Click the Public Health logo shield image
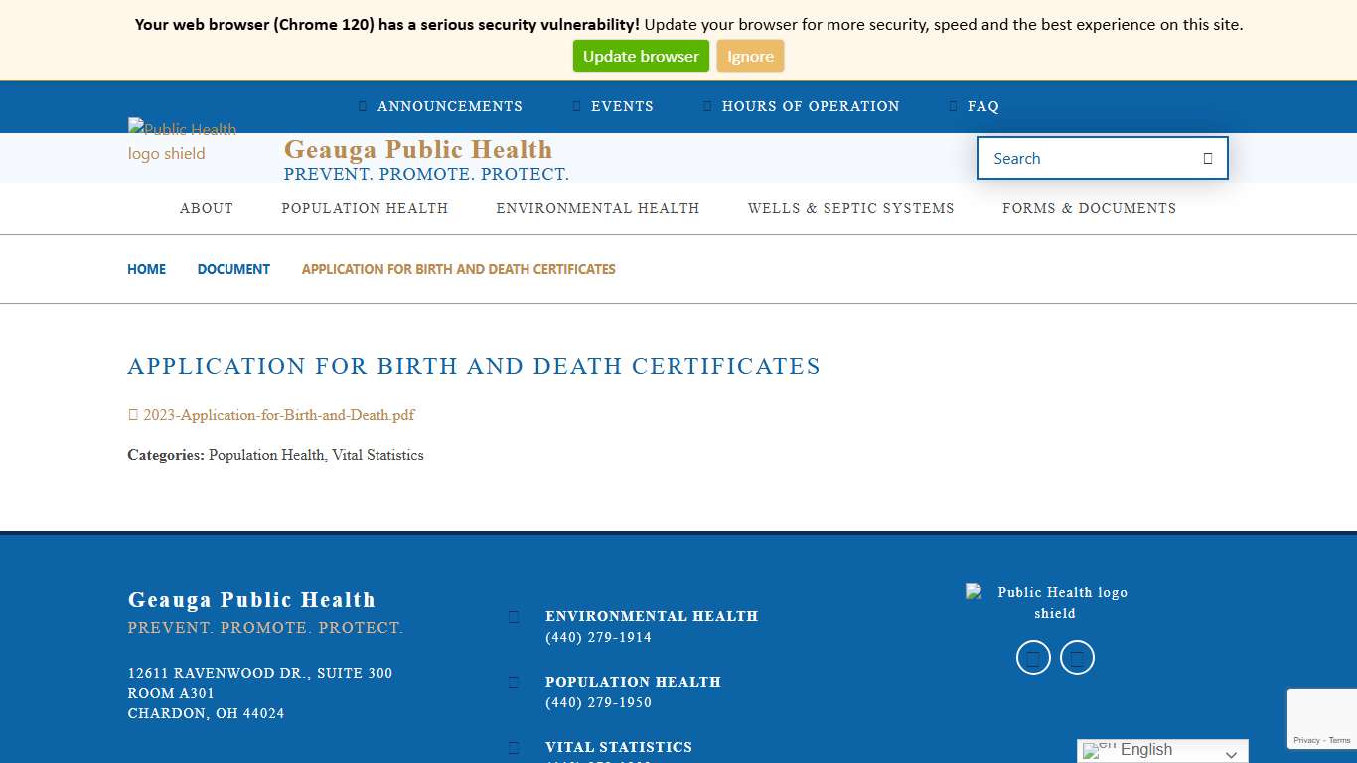Screen dimensions: 1357x763 [182, 141]
